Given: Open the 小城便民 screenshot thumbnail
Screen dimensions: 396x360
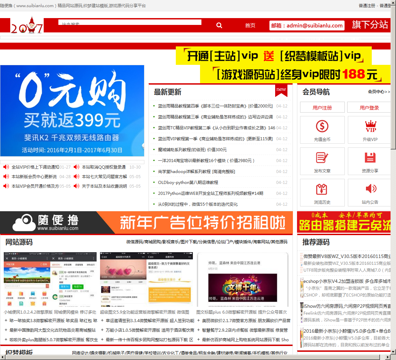Looking at the screenshot, I should click(50, 279).
